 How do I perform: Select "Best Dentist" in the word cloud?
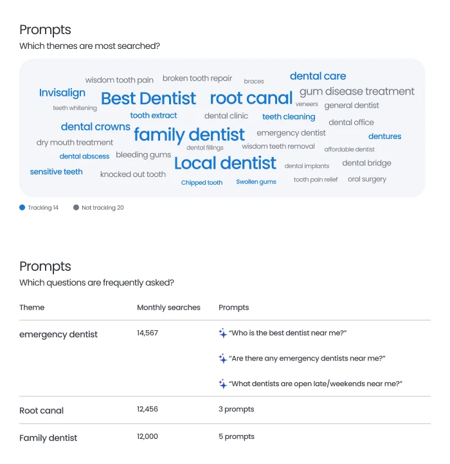tap(148, 98)
